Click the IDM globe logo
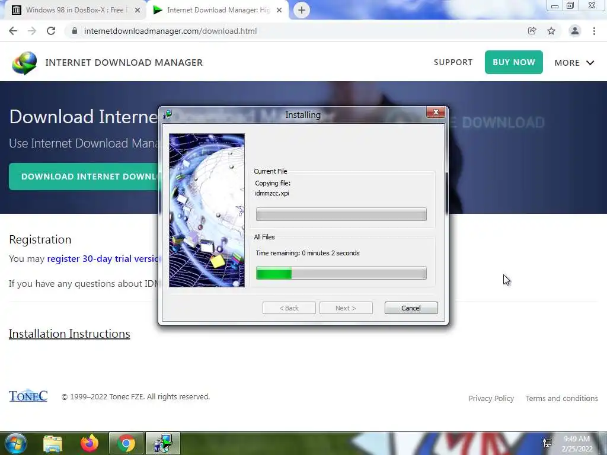607x455 pixels. coord(24,63)
